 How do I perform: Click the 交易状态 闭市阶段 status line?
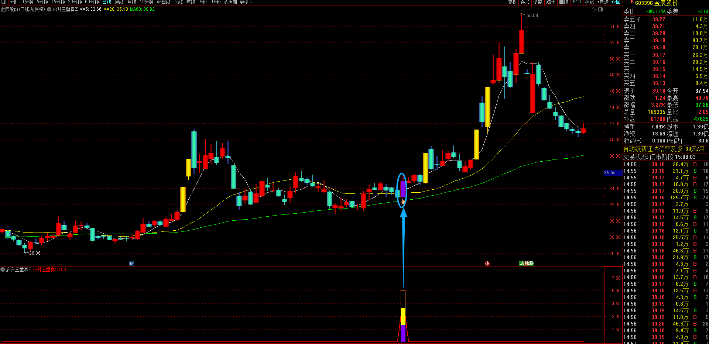(x=660, y=157)
